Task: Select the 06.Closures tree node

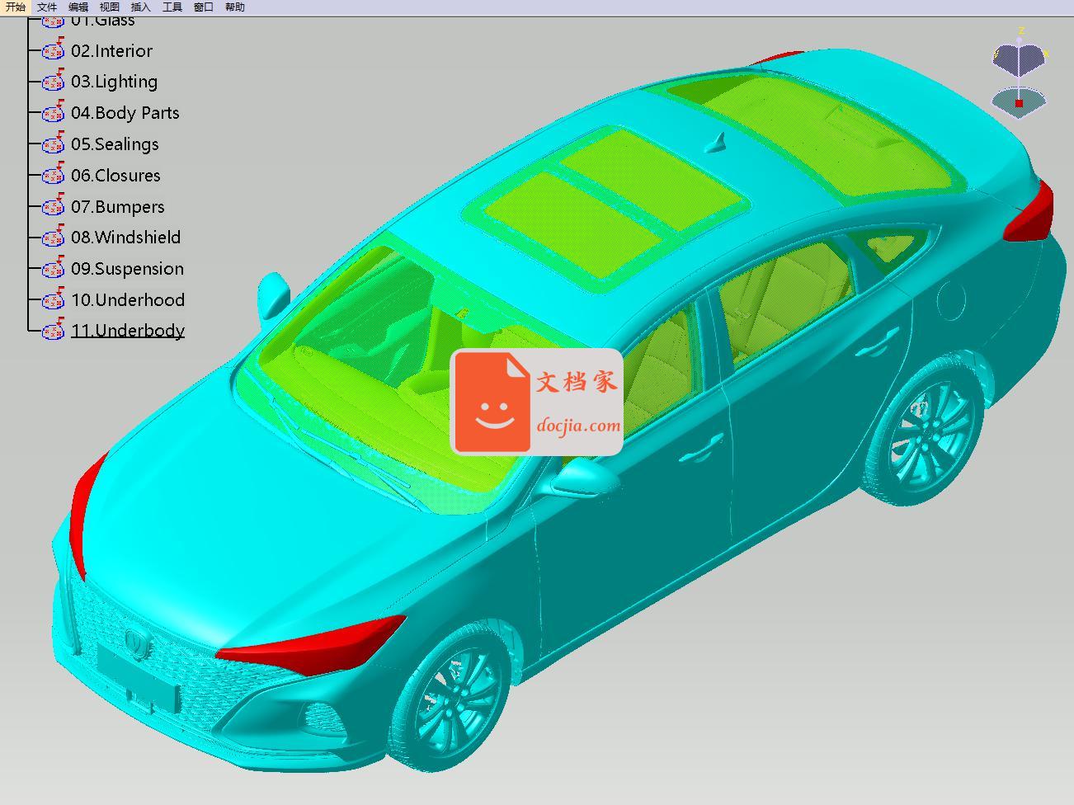Action: [115, 176]
